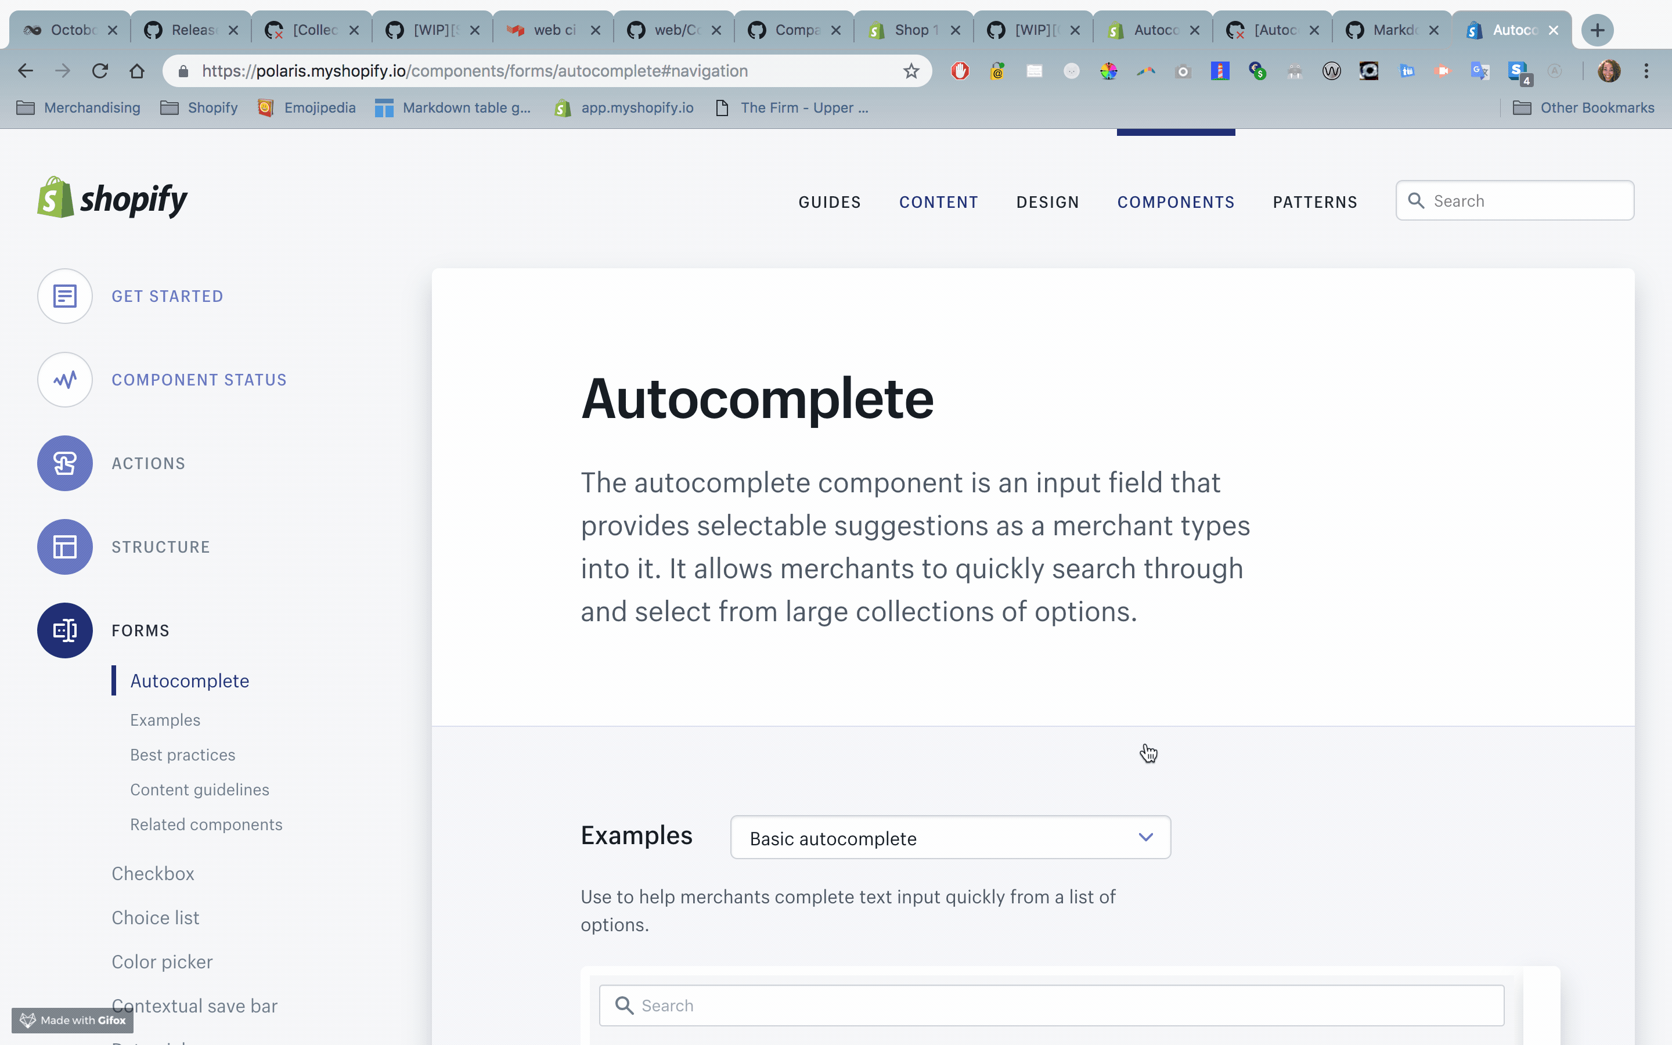Click the Actions category icon
Viewport: 1672px width, 1045px height.
tap(65, 463)
